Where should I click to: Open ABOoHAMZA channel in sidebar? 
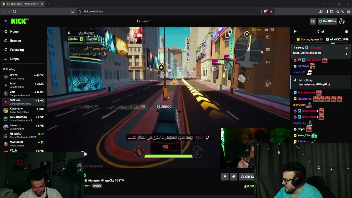click(x=23, y=119)
